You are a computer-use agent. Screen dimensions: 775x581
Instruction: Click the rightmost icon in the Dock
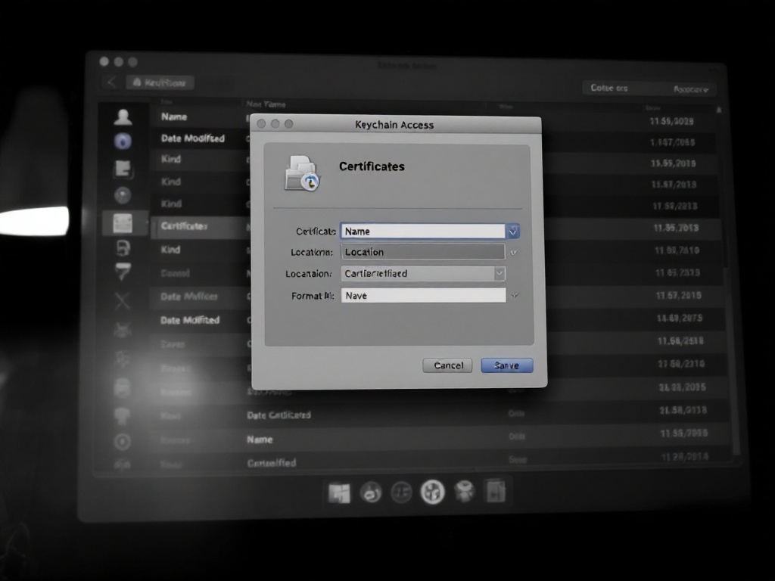(x=495, y=492)
